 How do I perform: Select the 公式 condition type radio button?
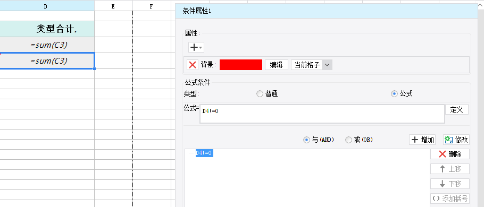point(394,94)
